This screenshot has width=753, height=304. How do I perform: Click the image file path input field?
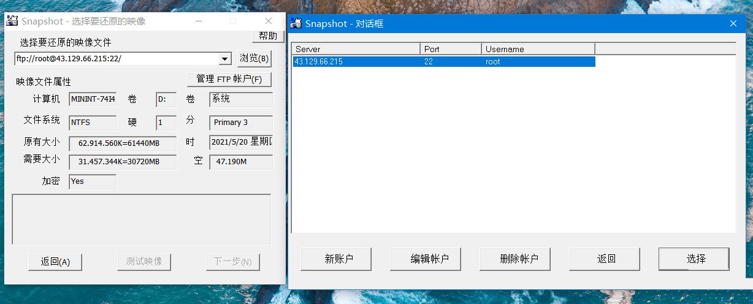[117, 59]
